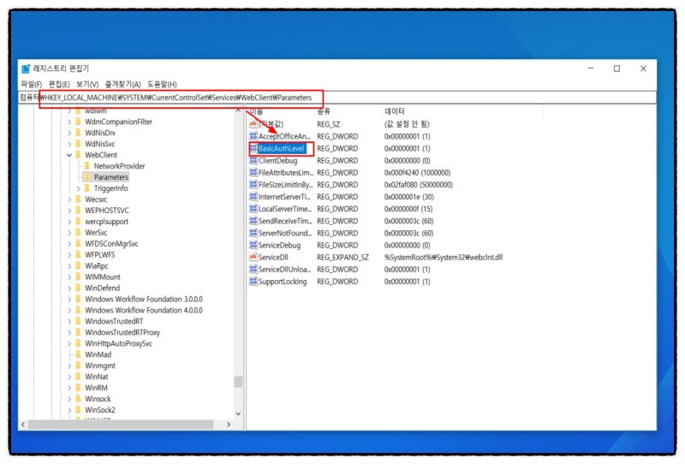Select the wercplsupport key
The width and height of the screenshot is (685, 464).
point(106,222)
